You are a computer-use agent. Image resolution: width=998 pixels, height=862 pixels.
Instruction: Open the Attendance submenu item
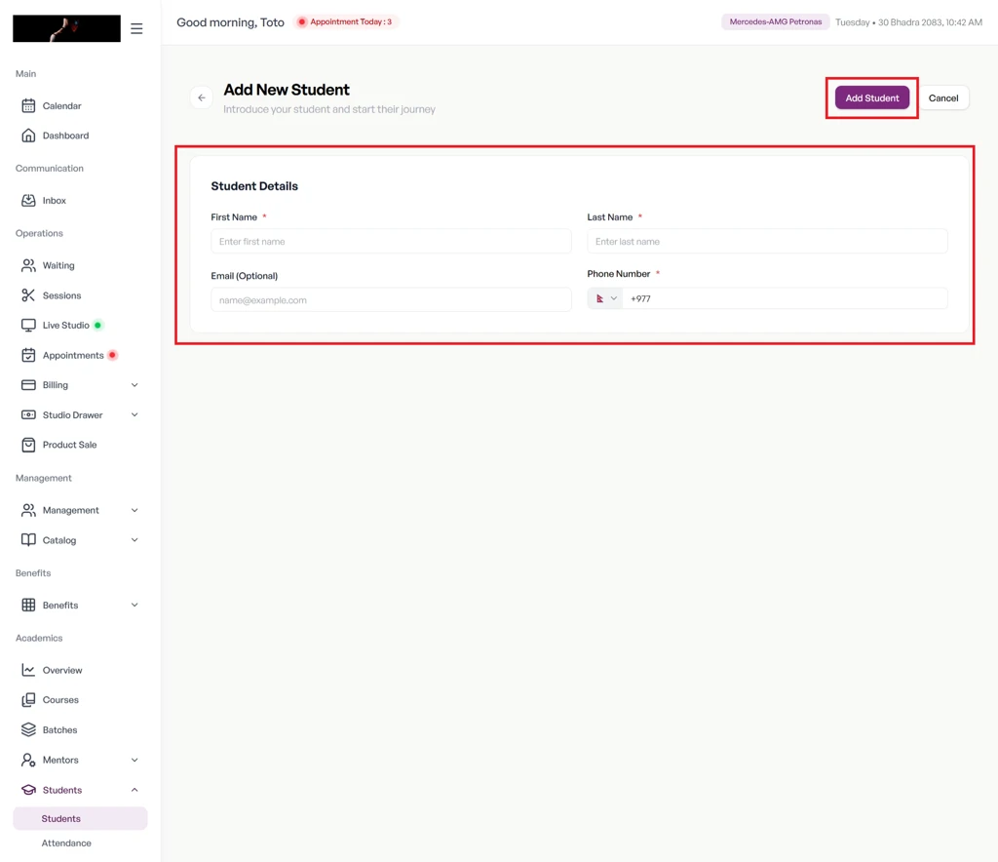pyautogui.click(x=66, y=842)
